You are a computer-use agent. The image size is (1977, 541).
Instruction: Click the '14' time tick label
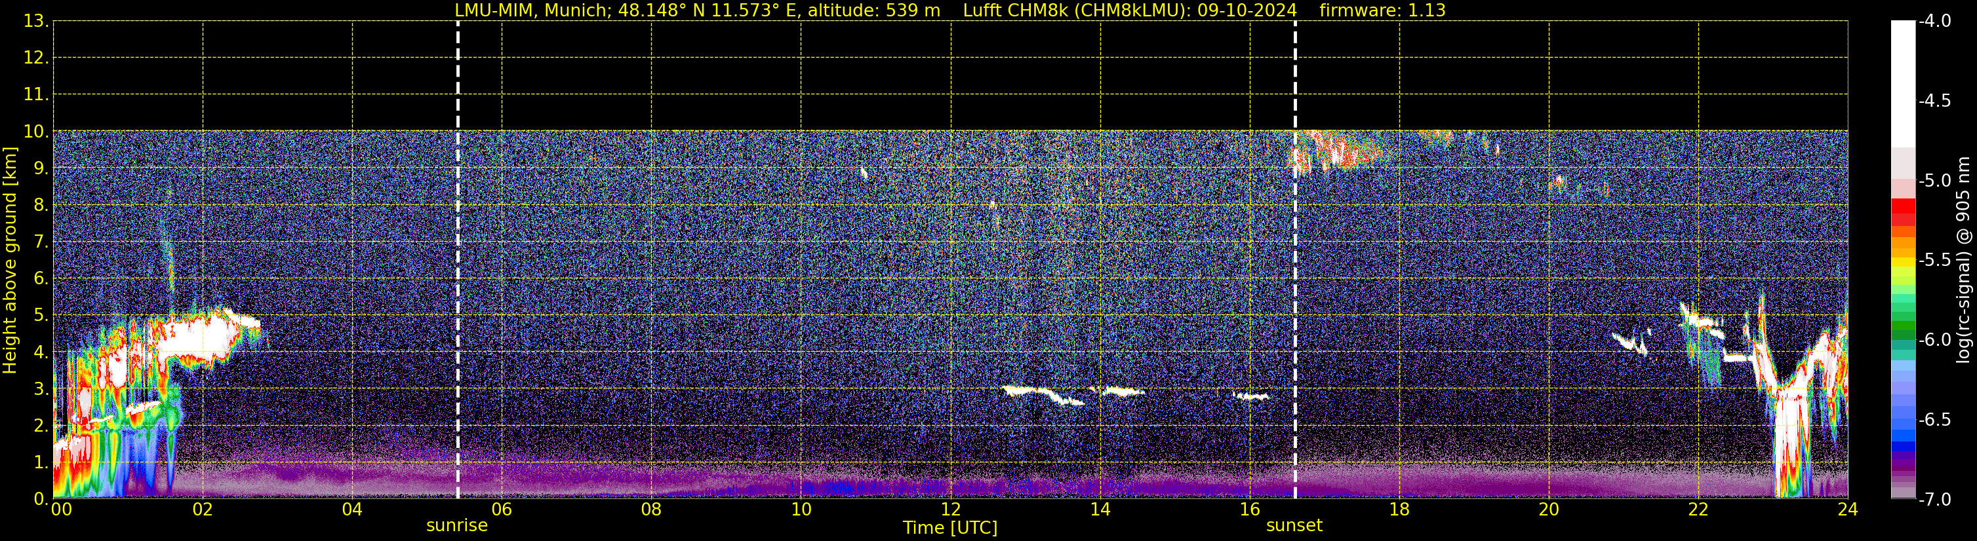1100,510
